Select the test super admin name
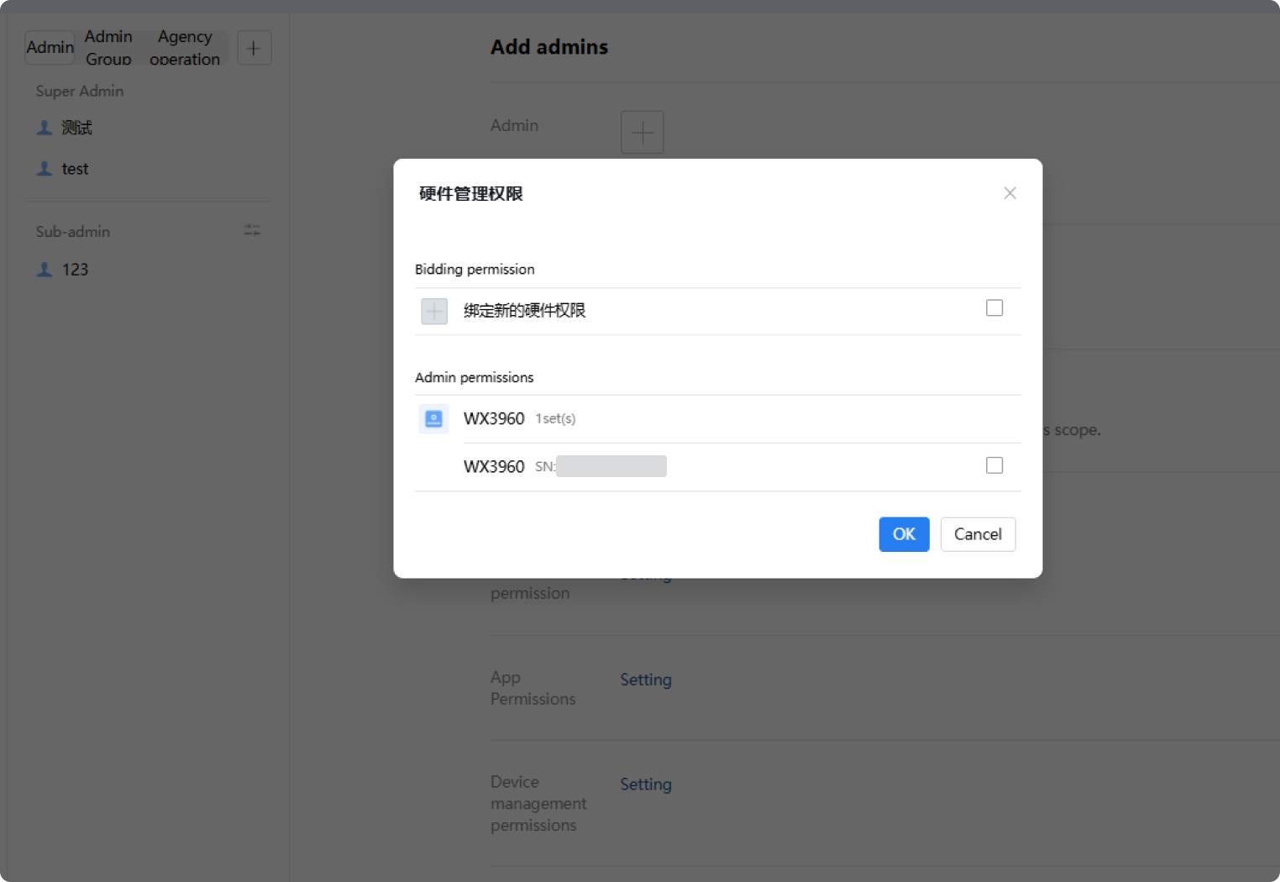Image resolution: width=1280 pixels, height=882 pixels. click(x=75, y=169)
